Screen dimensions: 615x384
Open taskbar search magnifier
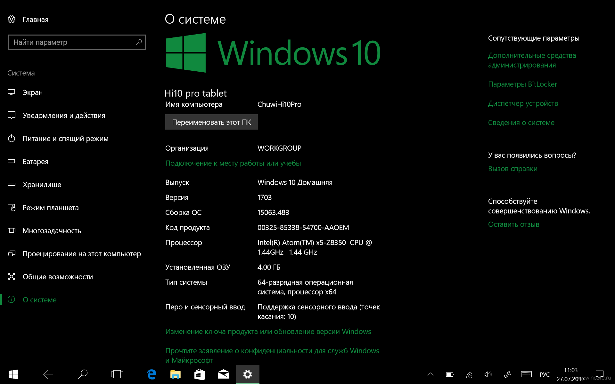coord(83,374)
